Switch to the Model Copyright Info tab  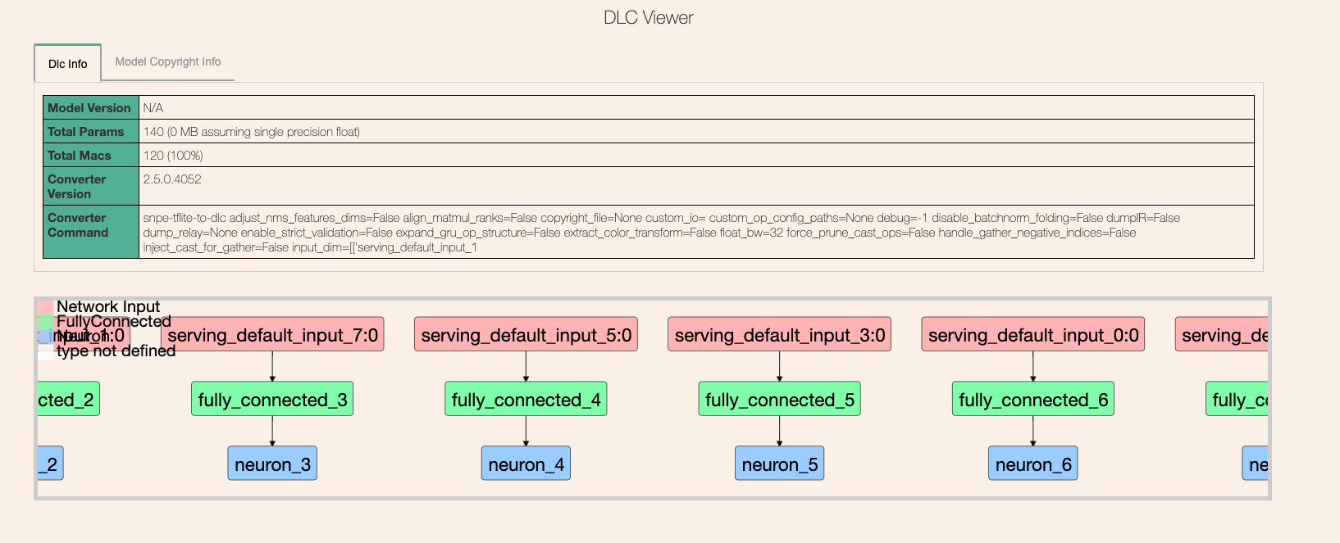(x=167, y=61)
